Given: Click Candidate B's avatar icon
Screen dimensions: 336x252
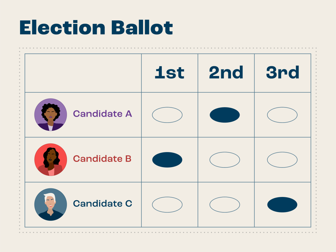Looking at the screenshot, I should pyautogui.click(x=51, y=160).
